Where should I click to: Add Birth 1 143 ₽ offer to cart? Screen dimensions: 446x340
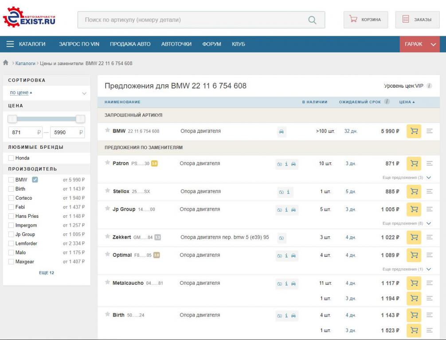414,315
